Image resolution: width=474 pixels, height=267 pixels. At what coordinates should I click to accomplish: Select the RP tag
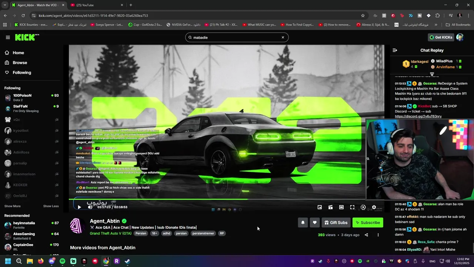222,233
